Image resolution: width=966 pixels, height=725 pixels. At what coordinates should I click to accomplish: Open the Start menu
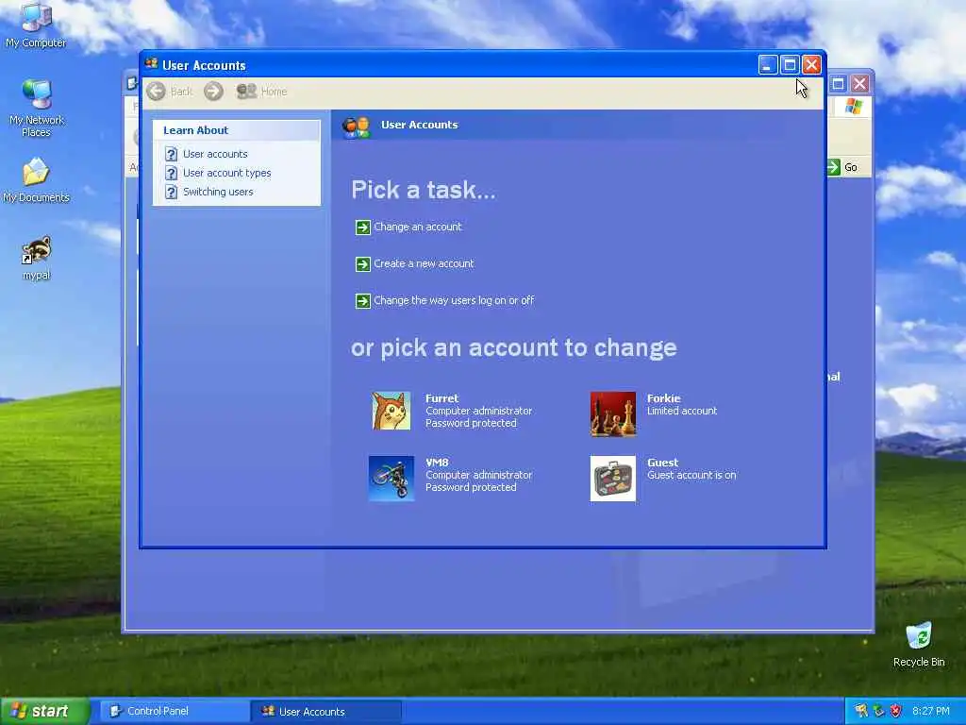[45, 712]
